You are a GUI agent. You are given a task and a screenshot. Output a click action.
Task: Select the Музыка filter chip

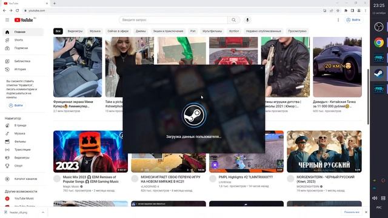[95, 31]
